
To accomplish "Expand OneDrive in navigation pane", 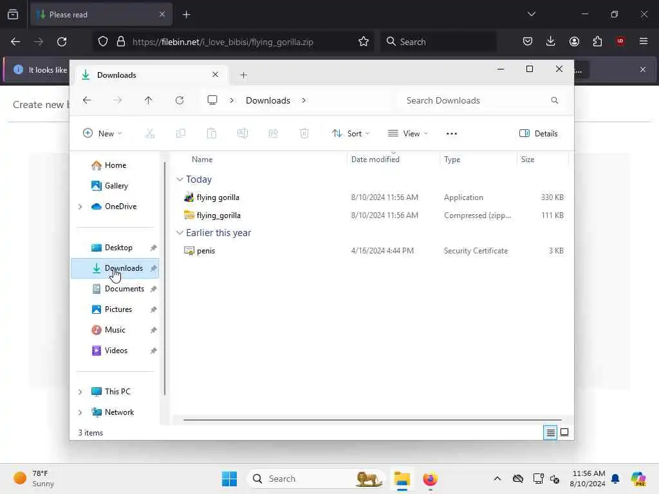I will (80, 206).
